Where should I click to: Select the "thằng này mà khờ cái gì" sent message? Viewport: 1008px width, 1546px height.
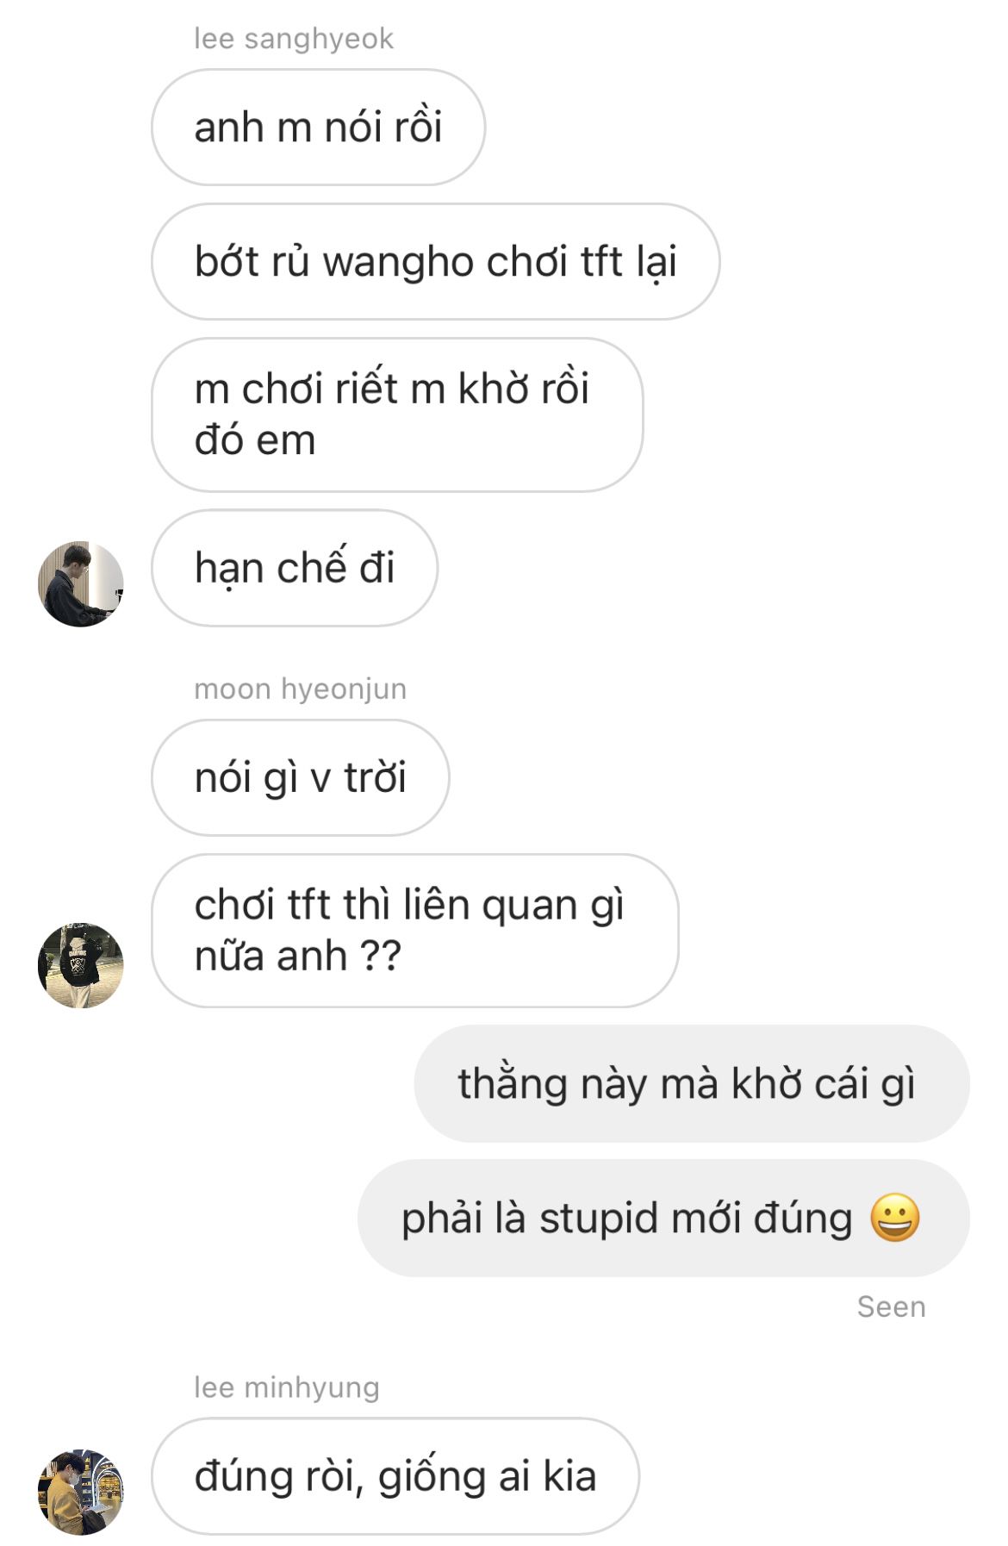[692, 1083]
